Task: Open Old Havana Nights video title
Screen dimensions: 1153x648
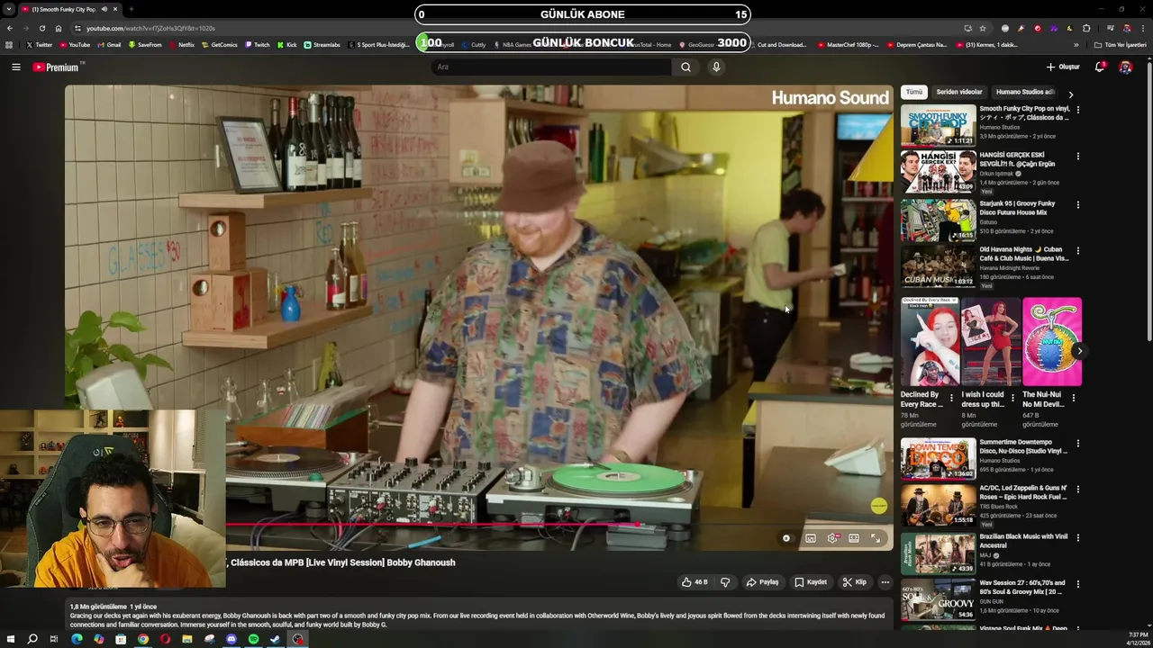Action: coord(1024,254)
